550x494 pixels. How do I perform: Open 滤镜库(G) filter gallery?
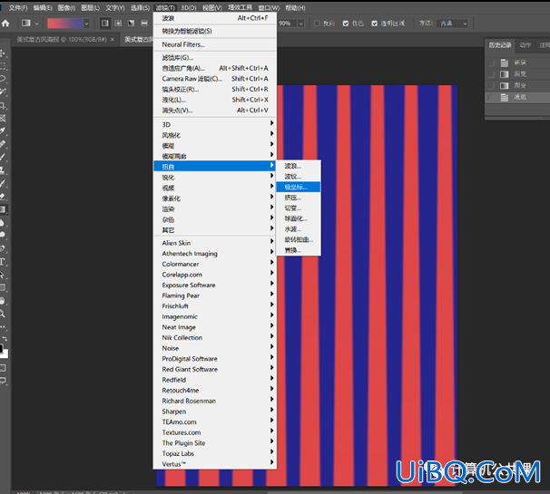pyautogui.click(x=215, y=57)
